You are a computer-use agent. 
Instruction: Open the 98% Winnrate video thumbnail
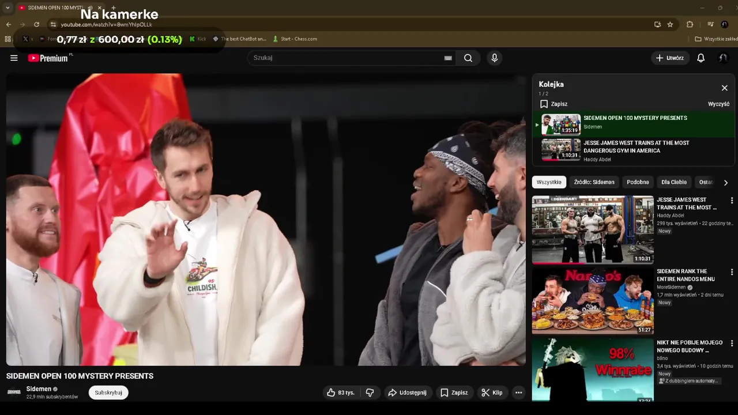click(x=593, y=369)
